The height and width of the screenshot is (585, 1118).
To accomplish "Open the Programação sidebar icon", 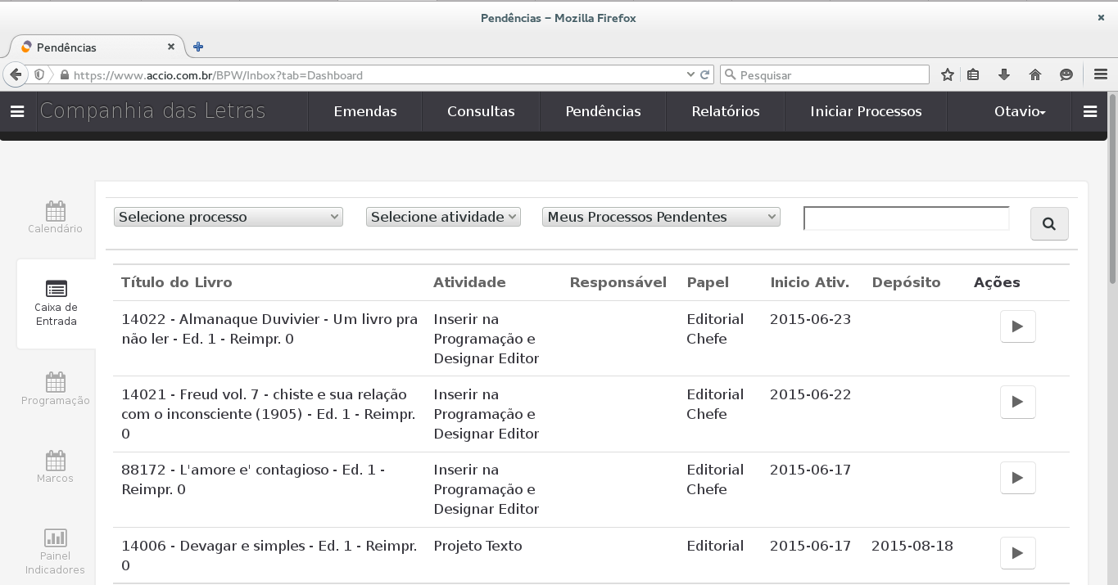I will tap(56, 383).
